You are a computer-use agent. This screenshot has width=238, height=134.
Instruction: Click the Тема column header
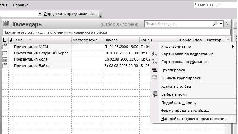click(x=42, y=40)
